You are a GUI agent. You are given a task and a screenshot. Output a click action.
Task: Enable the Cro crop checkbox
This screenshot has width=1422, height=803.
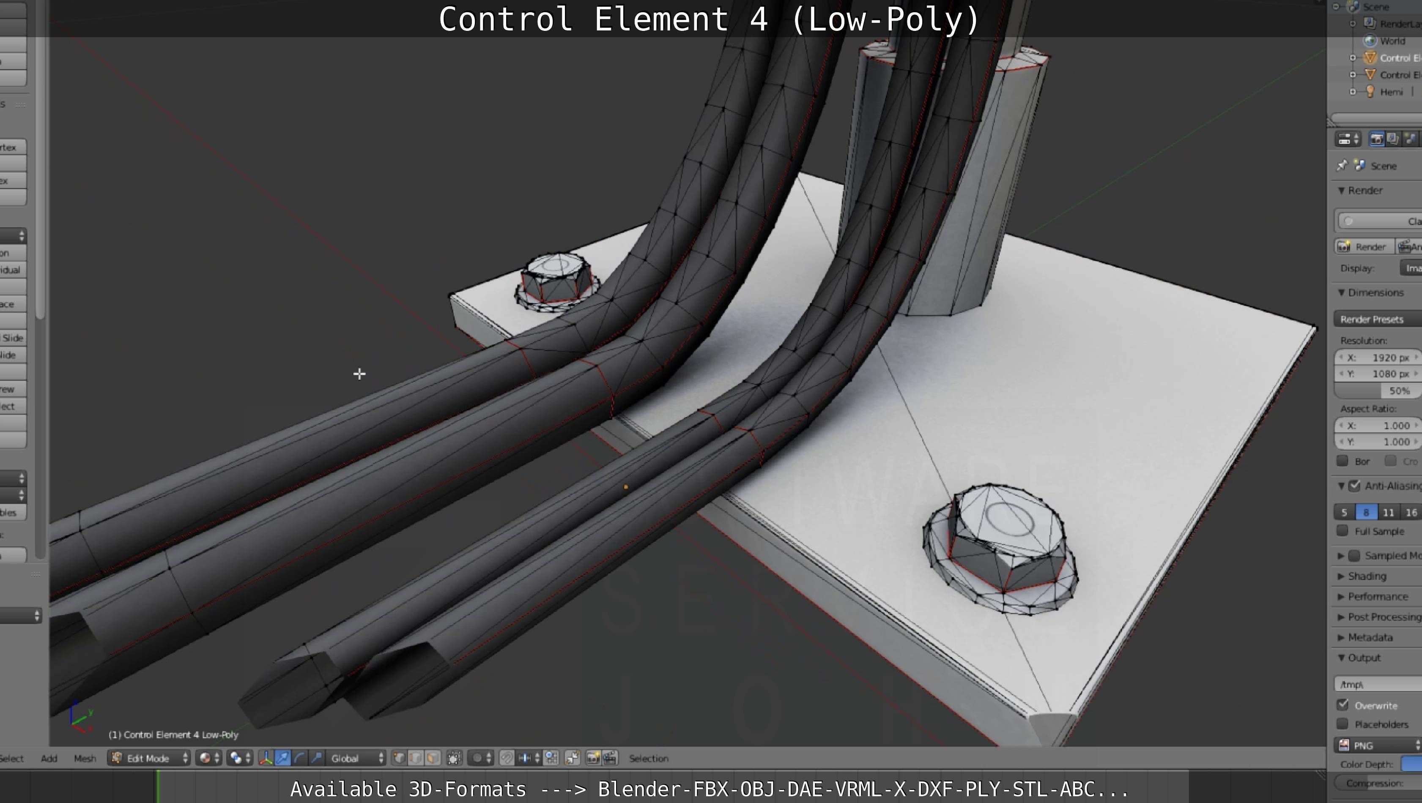(1391, 461)
